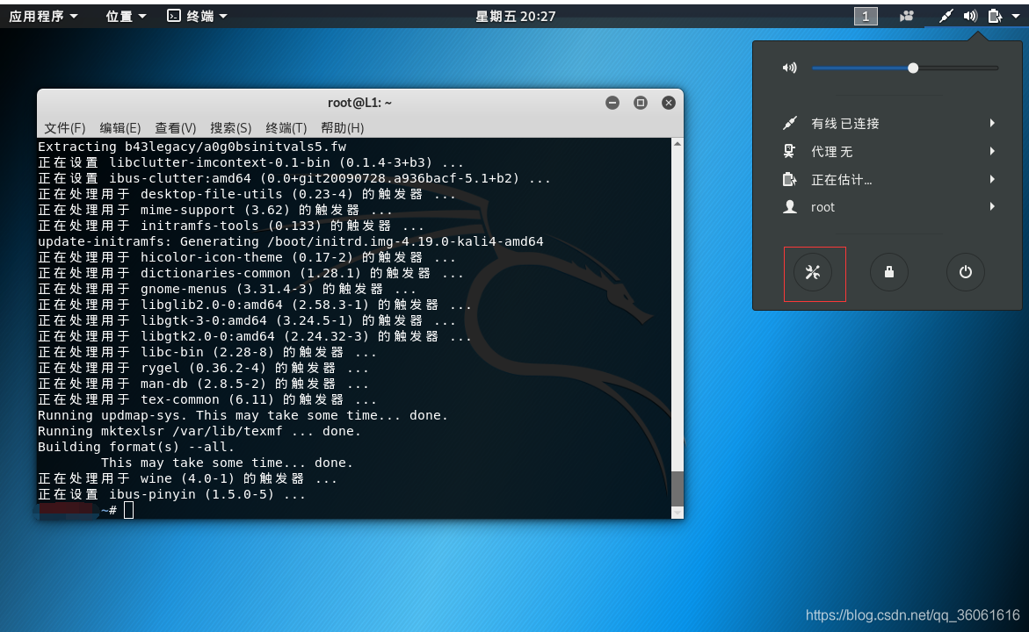Open terminal 查看(V) menu
Viewport: 1029px width, 632px height.
coord(175,128)
